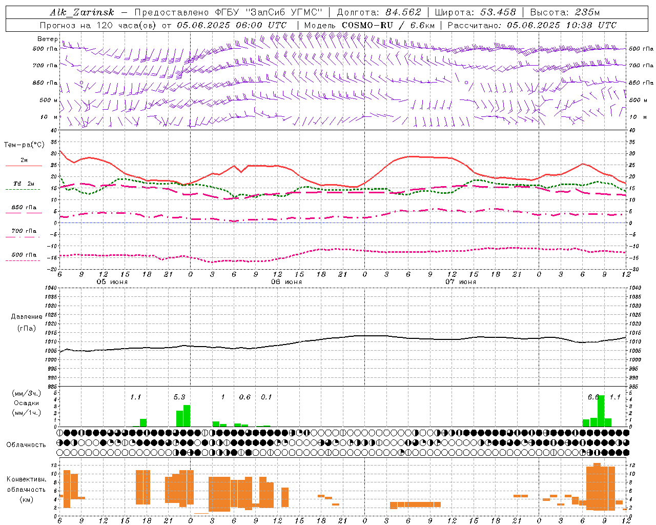Click the (мм/3ч.) units label

click(27, 393)
